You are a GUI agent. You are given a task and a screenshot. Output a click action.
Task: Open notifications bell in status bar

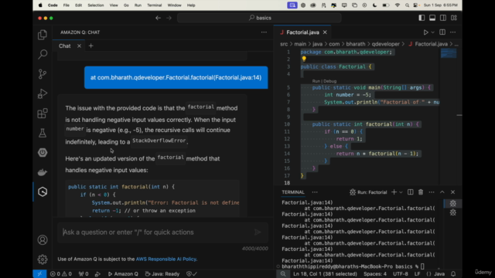[453, 274]
